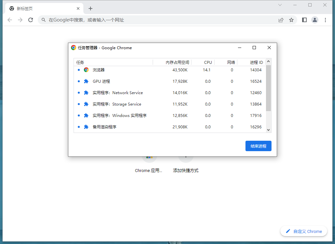This screenshot has height=244, width=335.
Task: Select the Storage Service row
Action: pos(170,104)
